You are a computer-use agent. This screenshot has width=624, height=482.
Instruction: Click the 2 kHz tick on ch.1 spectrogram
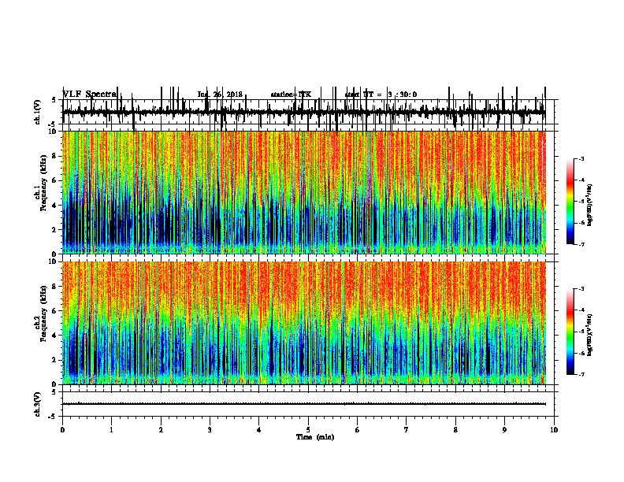[54, 229]
